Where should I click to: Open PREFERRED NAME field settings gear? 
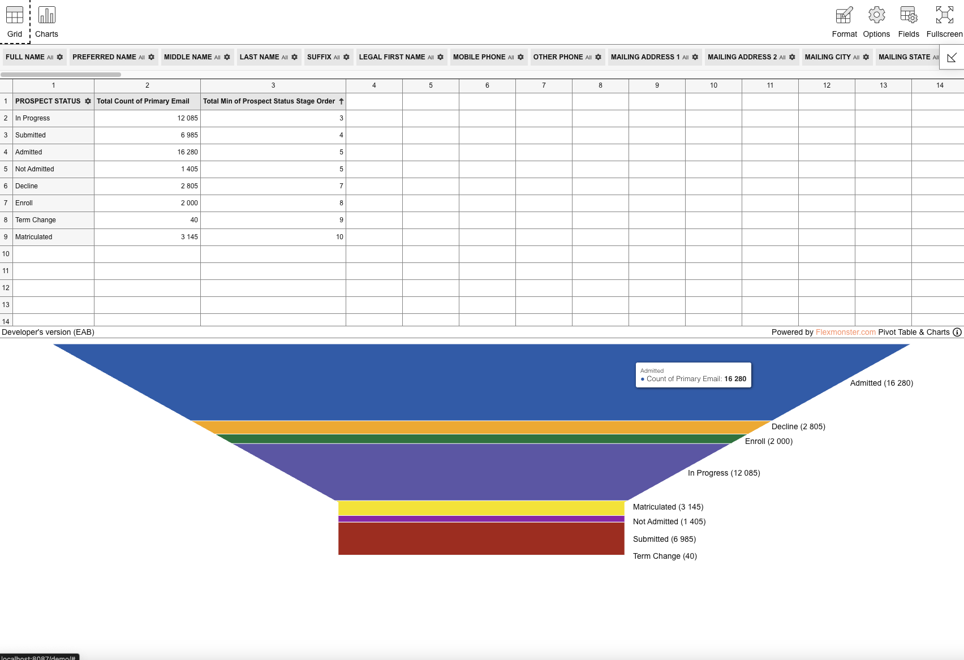[151, 57]
